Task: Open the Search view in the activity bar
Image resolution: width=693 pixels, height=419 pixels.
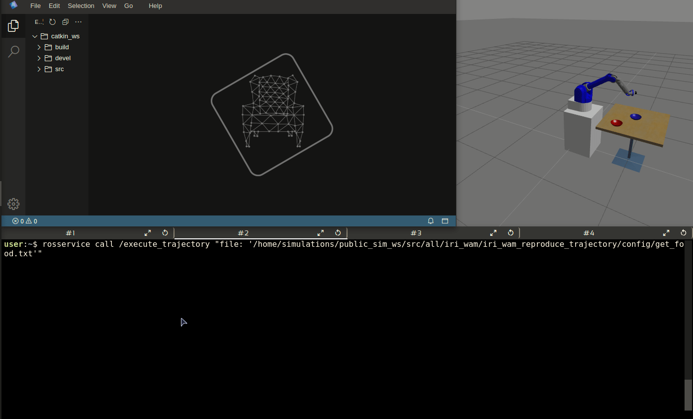Action: tap(13, 51)
